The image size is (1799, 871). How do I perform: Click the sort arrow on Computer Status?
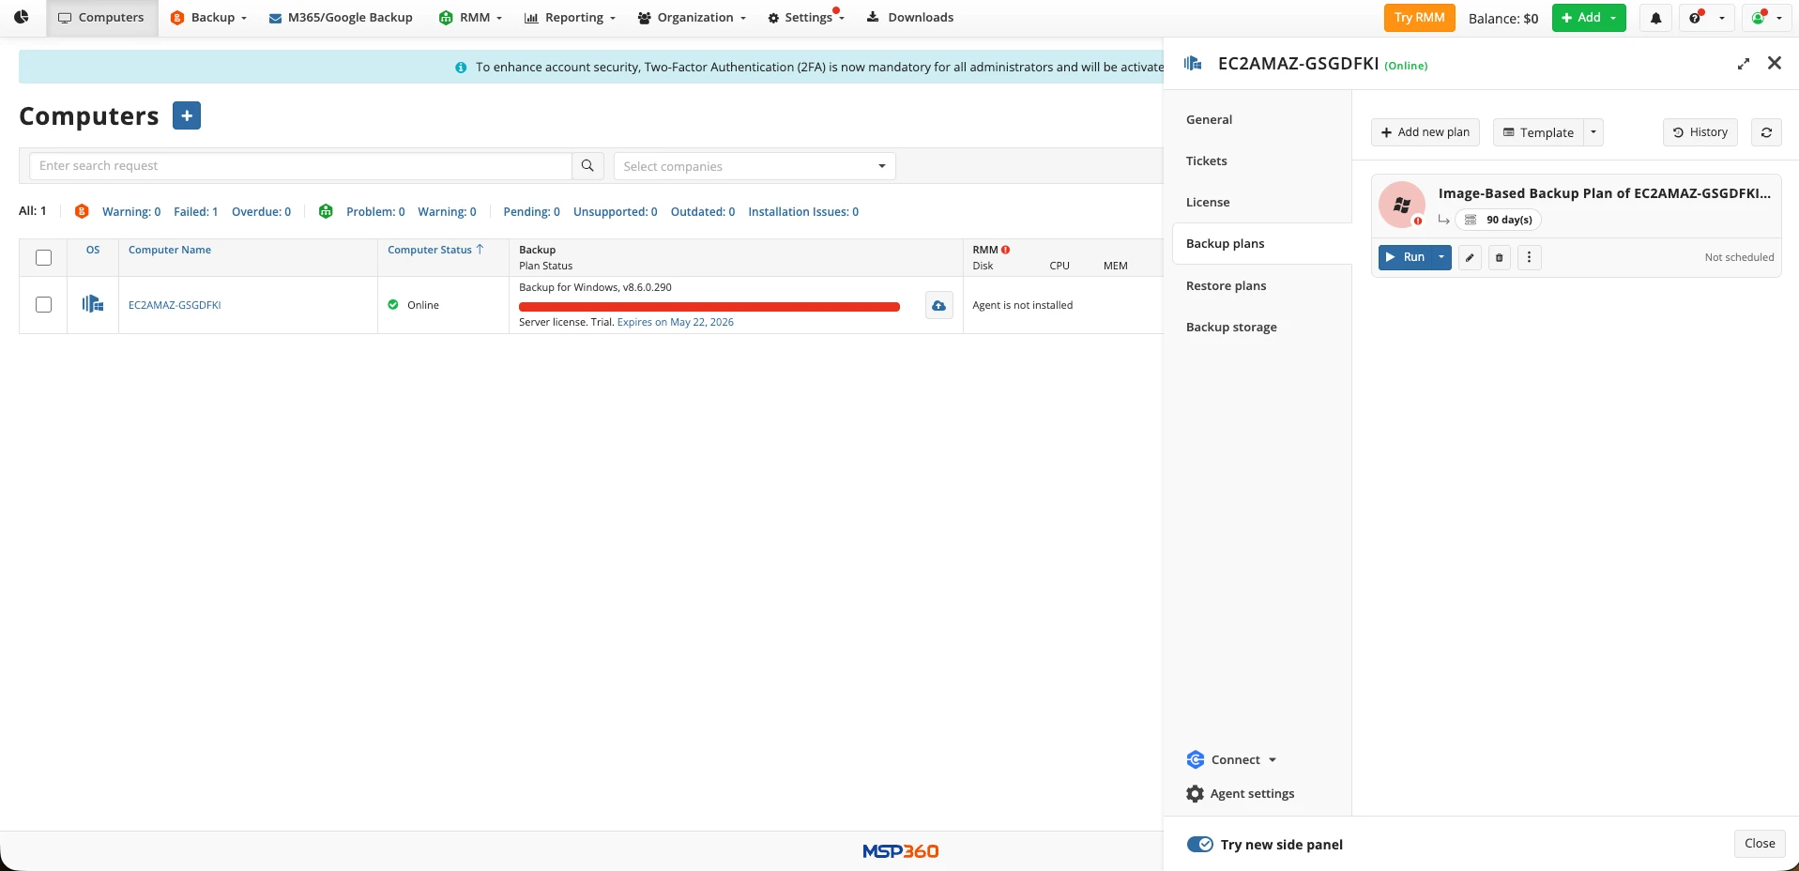coord(480,250)
